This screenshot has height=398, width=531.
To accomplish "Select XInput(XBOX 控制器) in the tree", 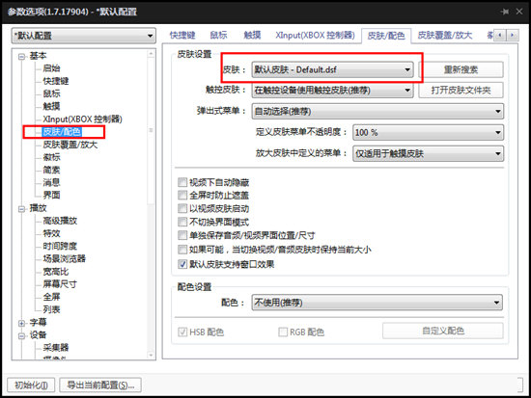I will coord(82,119).
